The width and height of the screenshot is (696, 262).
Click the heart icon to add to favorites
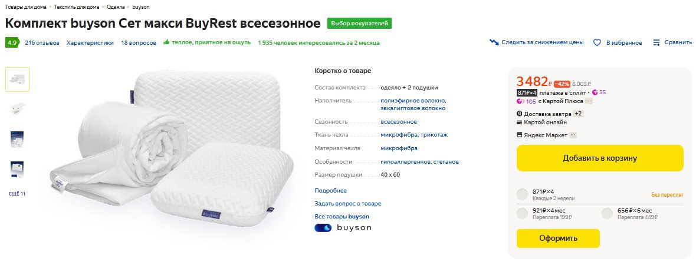click(597, 42)
